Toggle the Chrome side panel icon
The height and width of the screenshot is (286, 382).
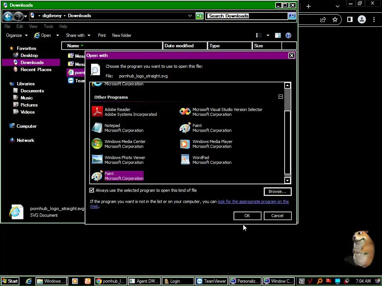tap(350, 19)
